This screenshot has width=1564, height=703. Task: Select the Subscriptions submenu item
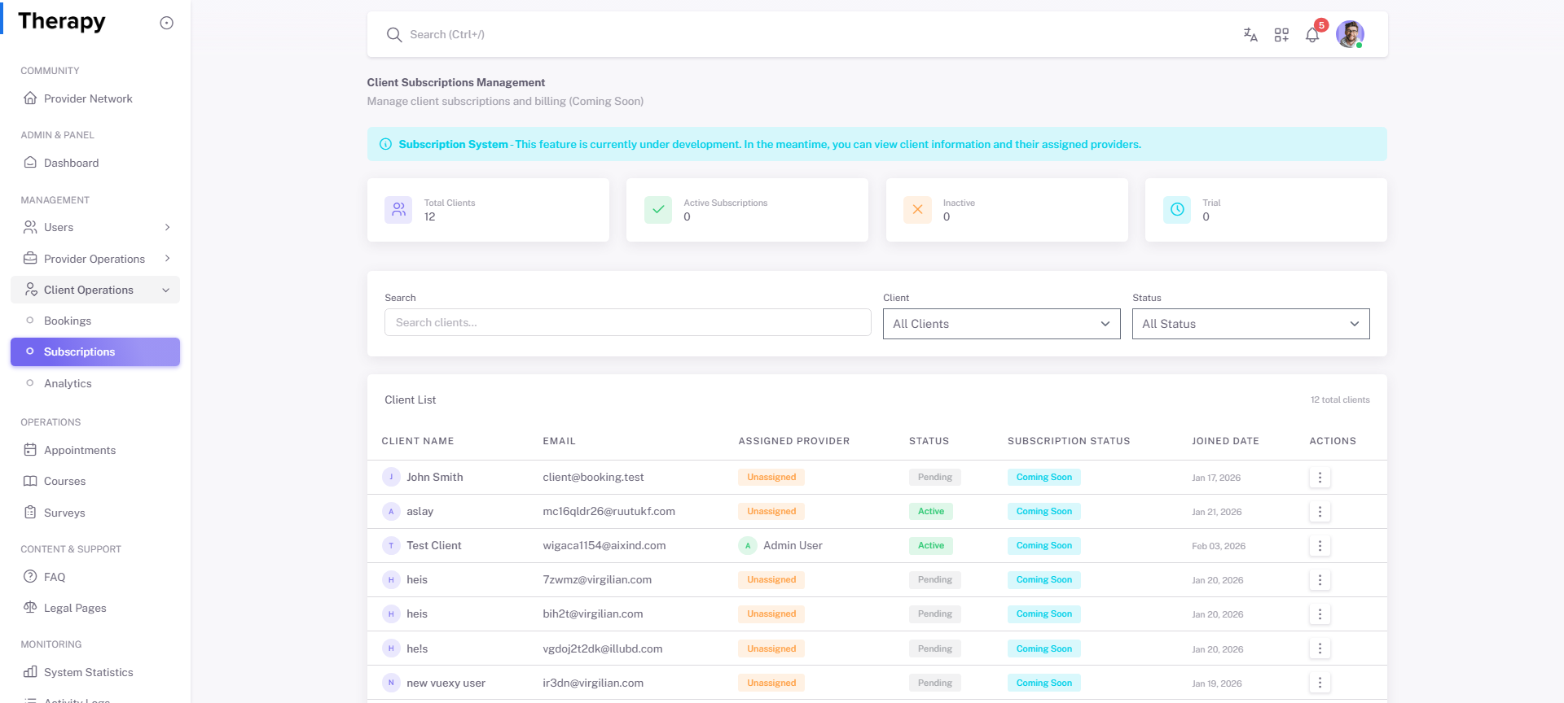pos(95,351)
